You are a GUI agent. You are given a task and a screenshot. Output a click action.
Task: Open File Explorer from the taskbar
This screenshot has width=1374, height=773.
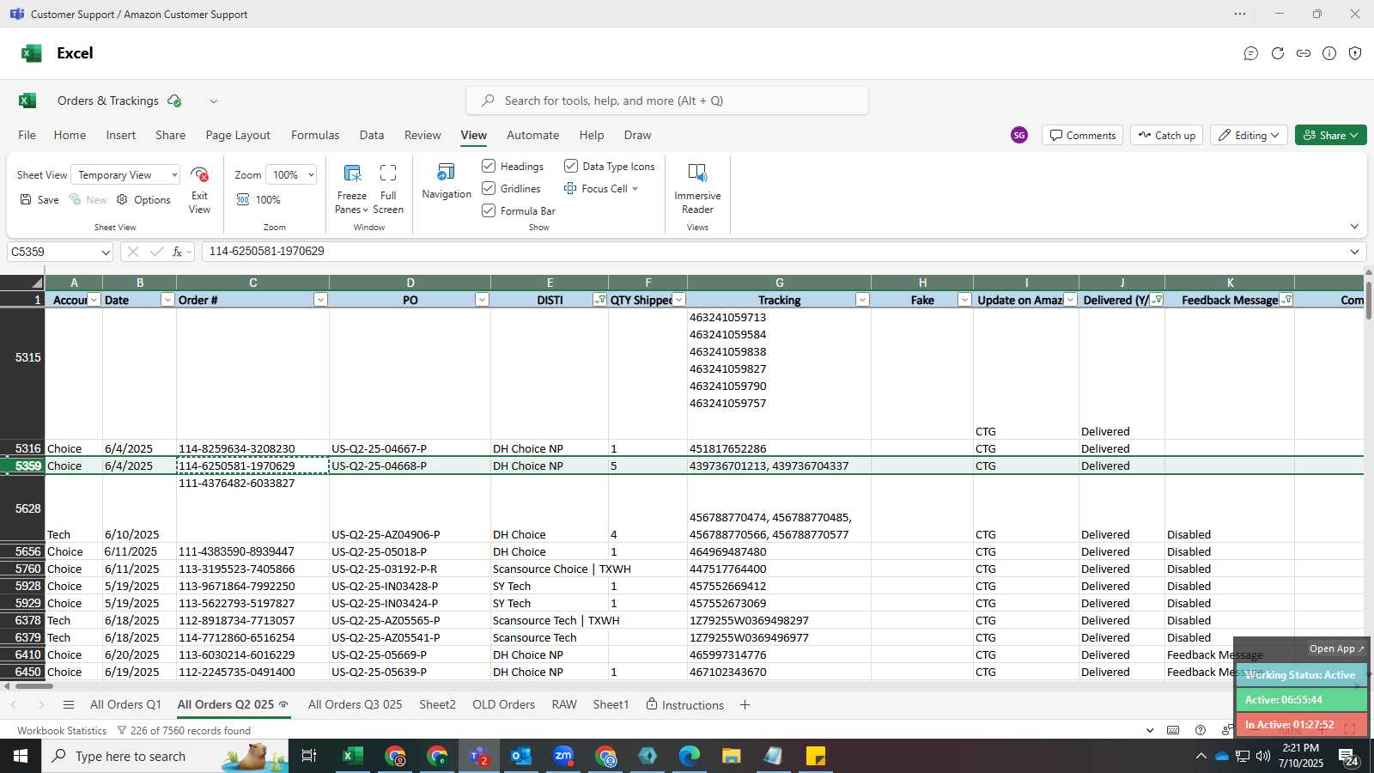(x=731, y=756)
